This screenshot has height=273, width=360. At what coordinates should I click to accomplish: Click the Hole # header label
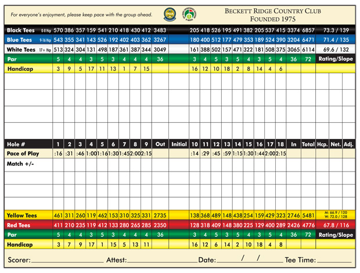[16, 144]
